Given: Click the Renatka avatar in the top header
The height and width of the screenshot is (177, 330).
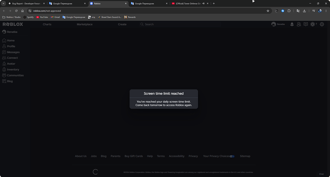Looking at the screenshot, I should tap(274, 24).
